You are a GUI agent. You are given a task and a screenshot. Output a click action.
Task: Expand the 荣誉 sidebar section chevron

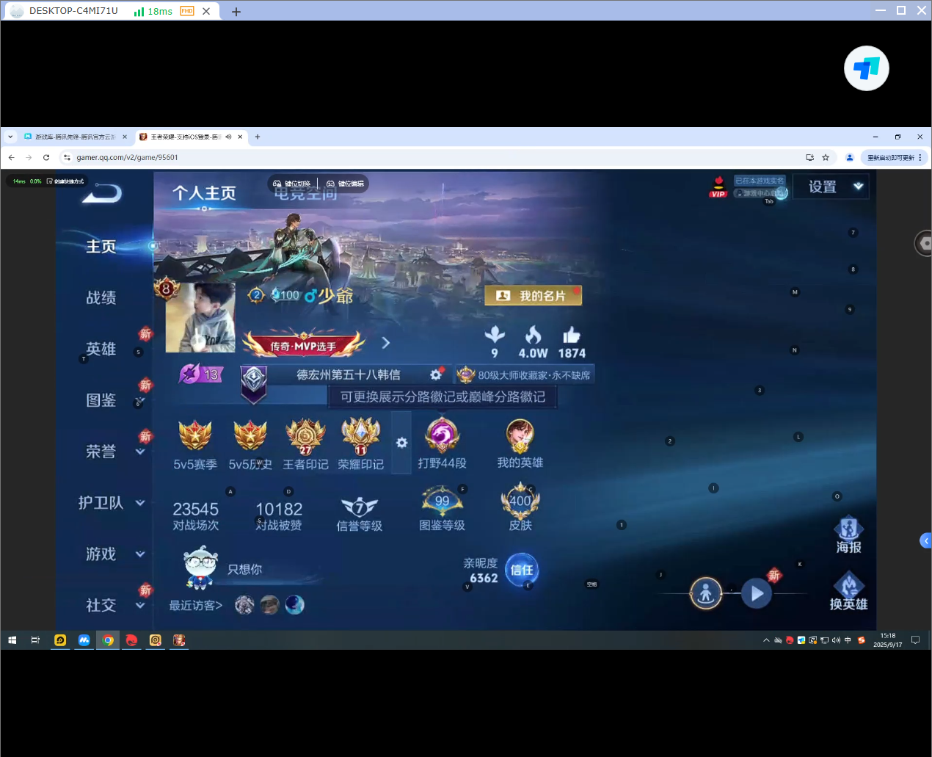tap(140, 452)
